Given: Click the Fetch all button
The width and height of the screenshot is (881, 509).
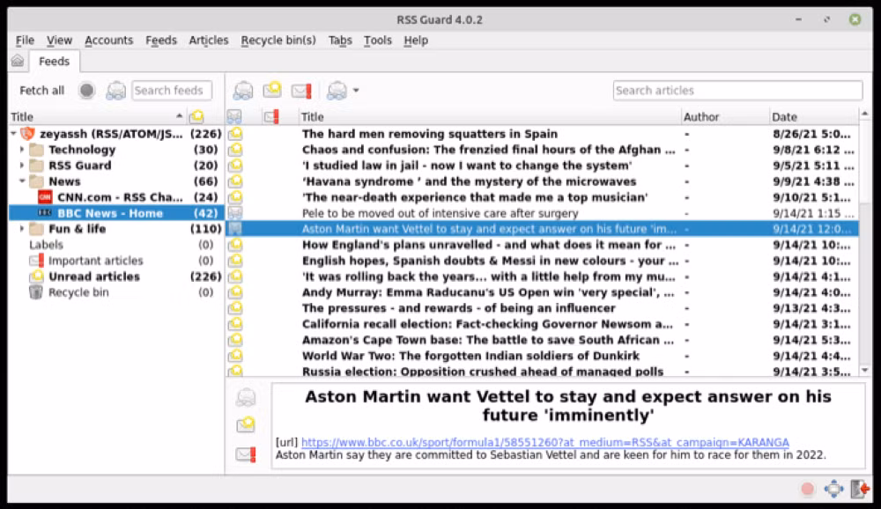Looking at the screenshot, I should (42, 91).
